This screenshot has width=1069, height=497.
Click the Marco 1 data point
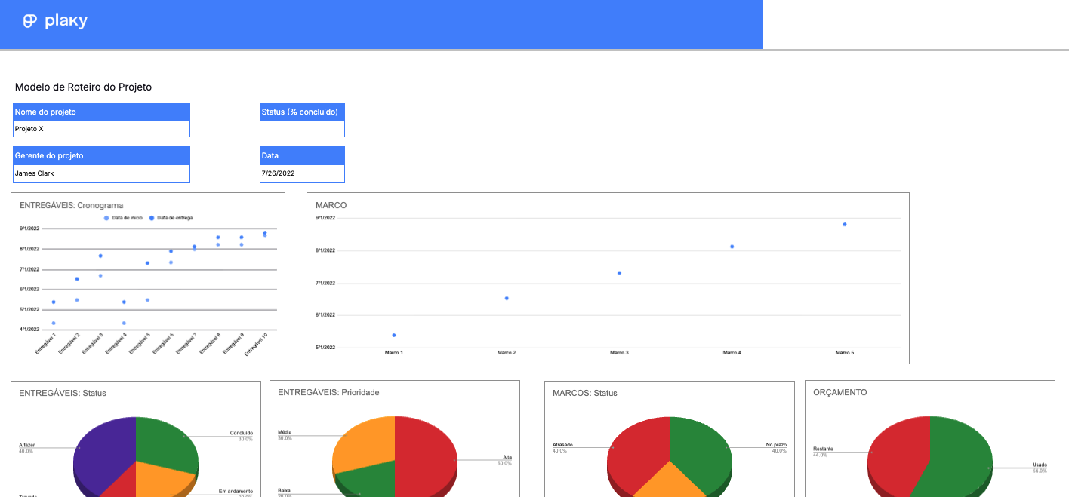click(x=394, y=335)
